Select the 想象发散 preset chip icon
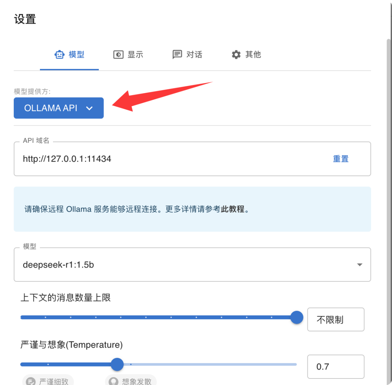392x385 pixels. tap(113, 381)
